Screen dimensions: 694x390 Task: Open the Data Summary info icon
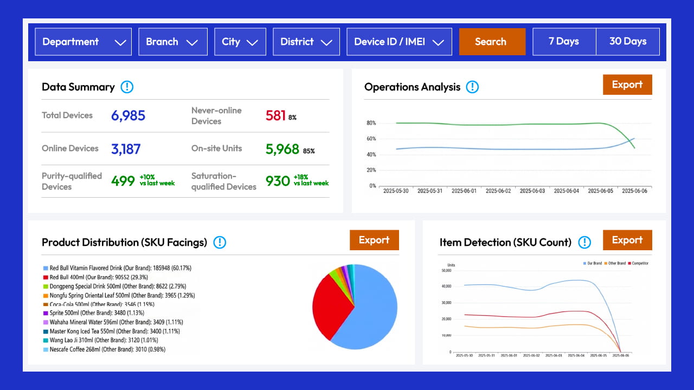[x=127, y=87]
